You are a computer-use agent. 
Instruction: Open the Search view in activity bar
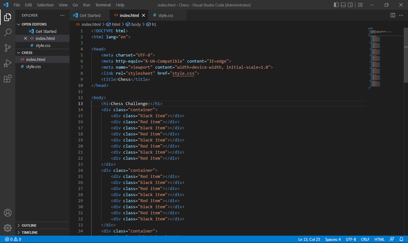(x=7, y=33)
